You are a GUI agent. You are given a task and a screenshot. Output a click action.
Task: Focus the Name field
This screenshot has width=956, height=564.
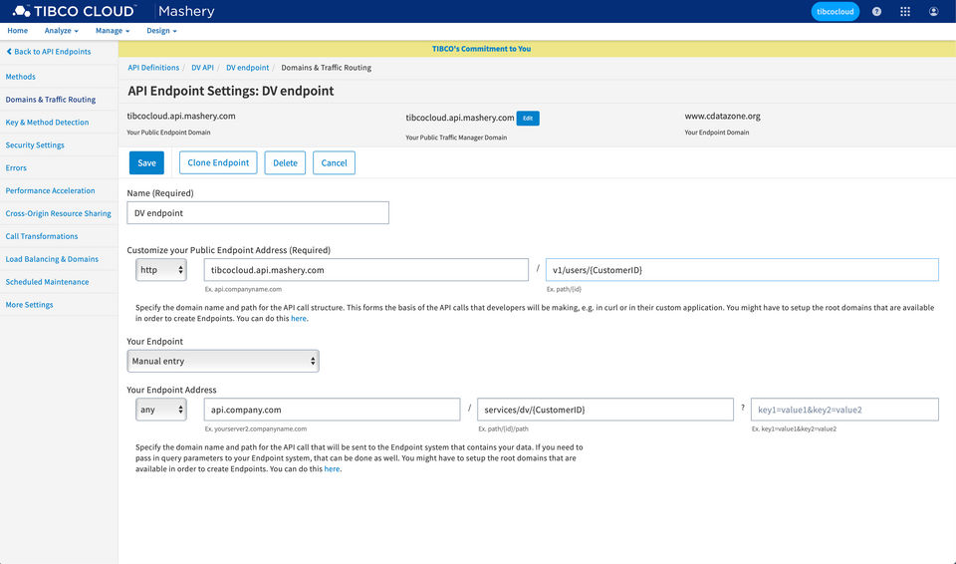[258, 213]
